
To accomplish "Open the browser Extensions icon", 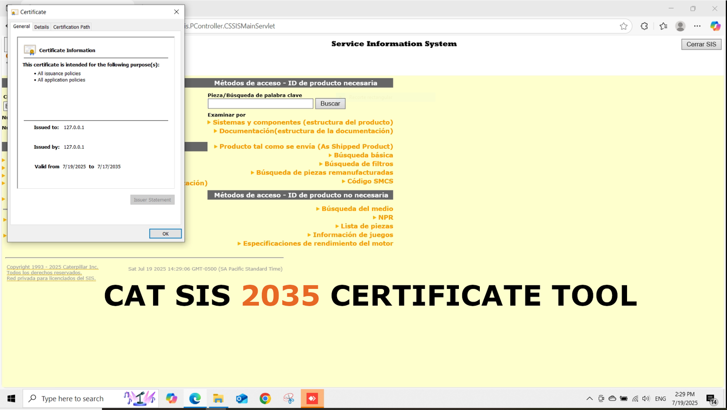I will (x=644, y=26).
